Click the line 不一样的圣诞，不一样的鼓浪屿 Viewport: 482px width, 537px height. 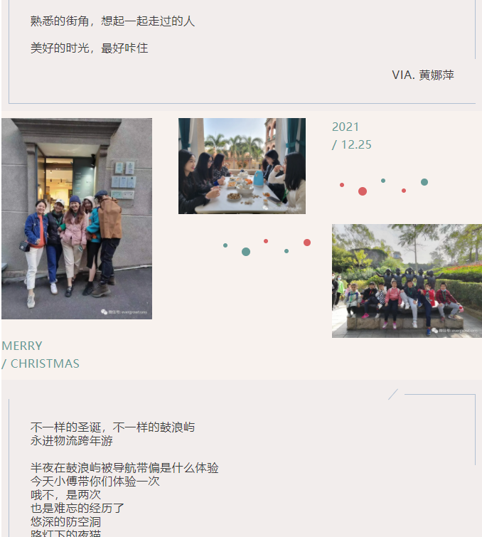[x=112, y=427]
